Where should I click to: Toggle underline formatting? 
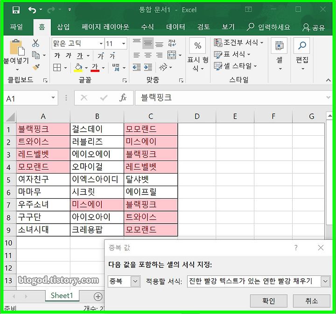[x=80, y=56]
